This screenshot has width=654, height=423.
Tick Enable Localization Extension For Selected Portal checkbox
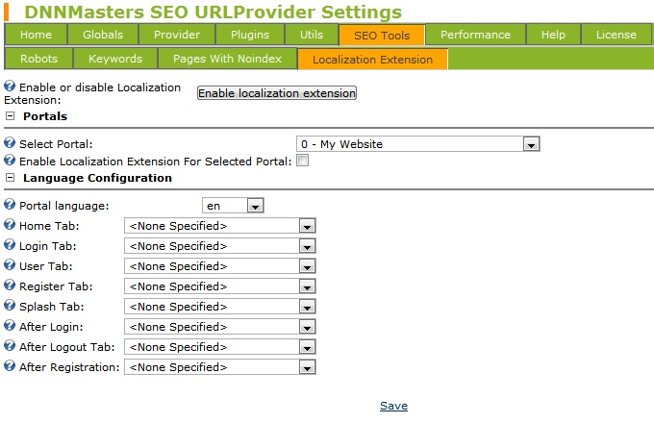[302, 161]
